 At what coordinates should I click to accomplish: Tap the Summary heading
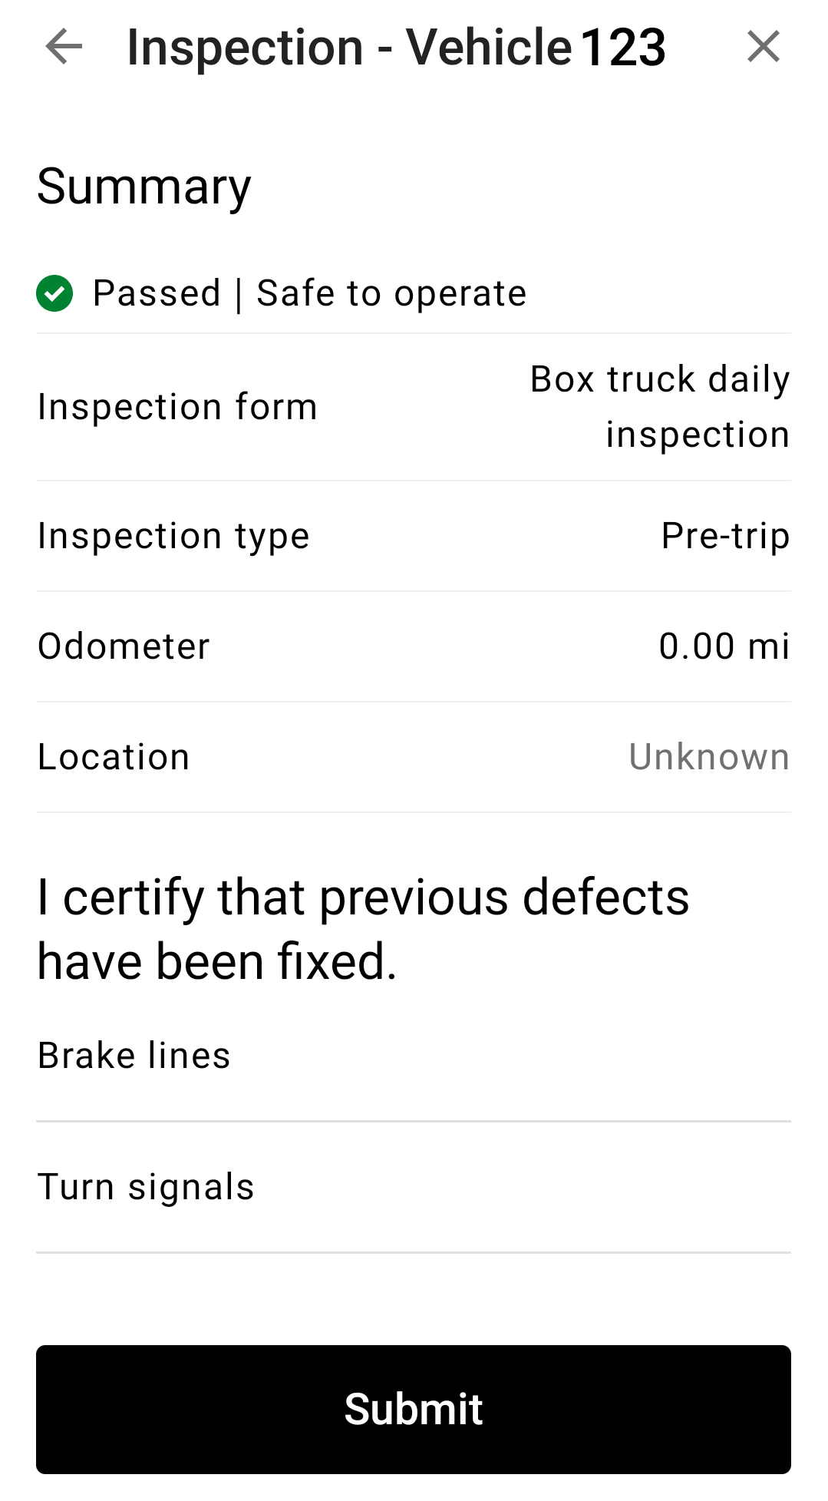[144, 187]
